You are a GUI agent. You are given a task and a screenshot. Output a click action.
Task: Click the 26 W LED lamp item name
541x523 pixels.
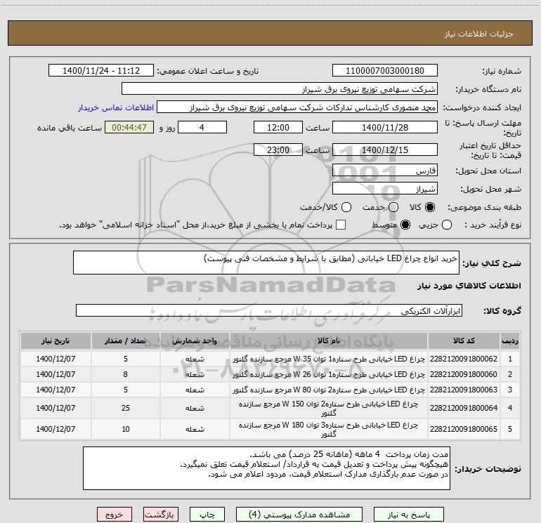pos(329,374)
